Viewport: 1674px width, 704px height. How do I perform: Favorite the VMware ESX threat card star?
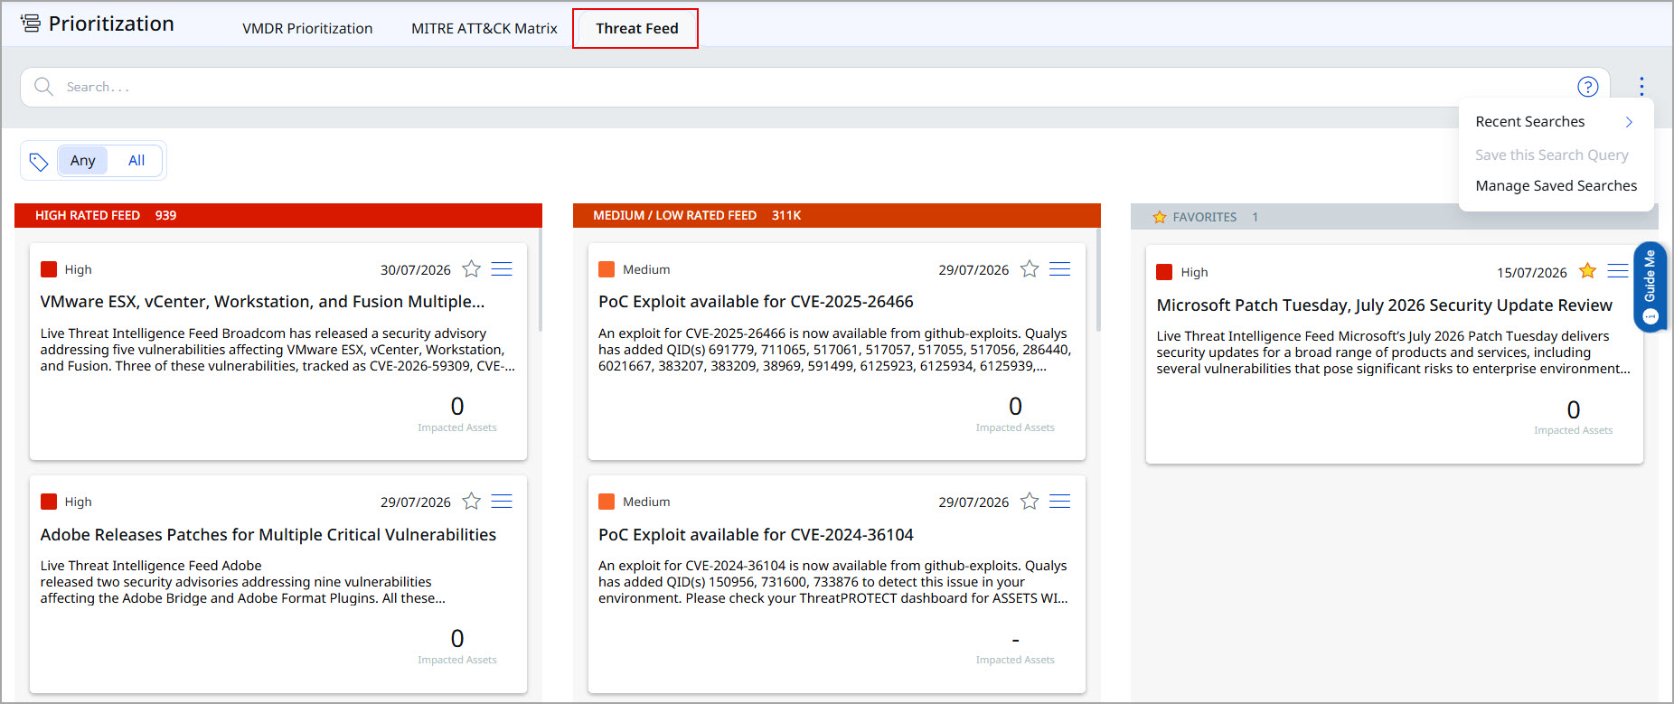point(471,269)
